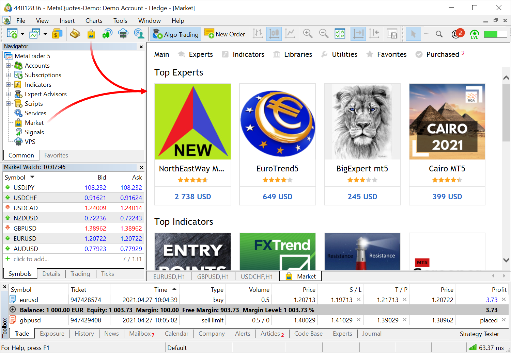
Task: Zoom out on the chart
Action: pyautogui.click(x=324, y=34)
